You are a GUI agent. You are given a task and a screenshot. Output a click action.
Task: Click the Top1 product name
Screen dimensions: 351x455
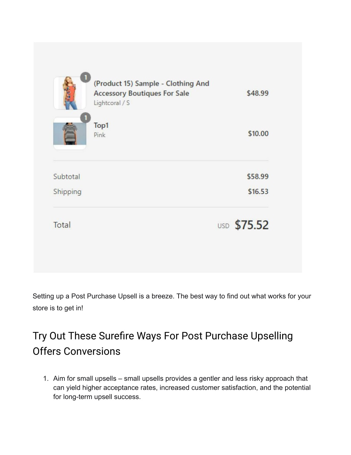(x=101, y=125)
